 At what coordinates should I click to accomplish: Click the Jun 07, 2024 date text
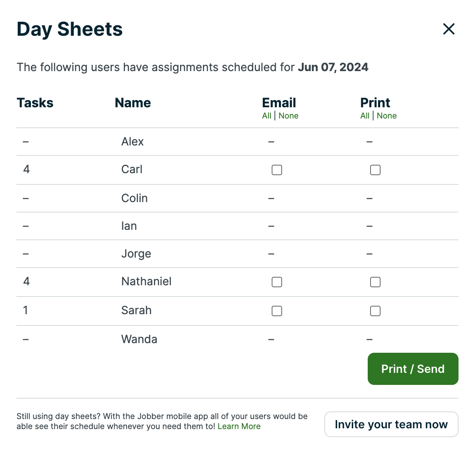click(333, 67)
